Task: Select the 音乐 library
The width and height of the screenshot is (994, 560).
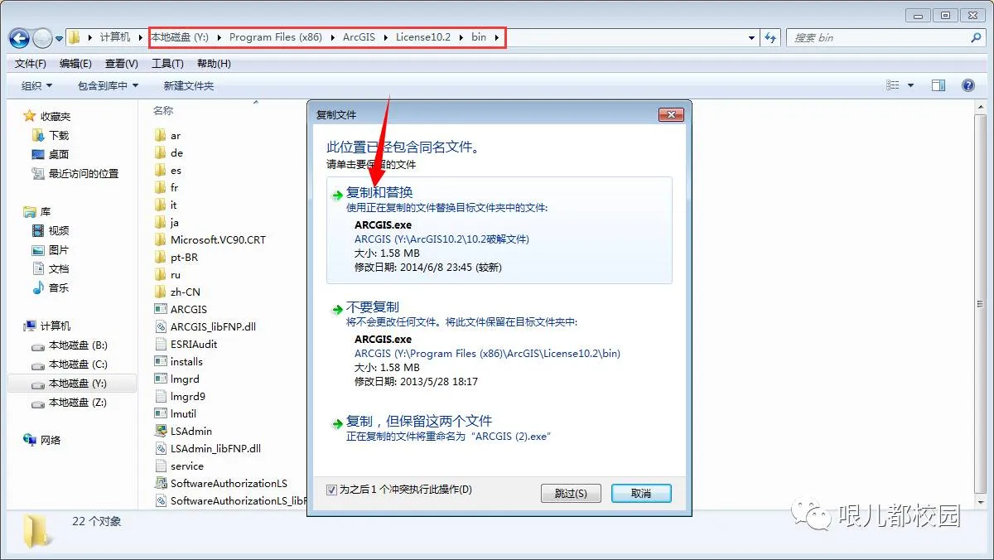Action: click(51, 287)
